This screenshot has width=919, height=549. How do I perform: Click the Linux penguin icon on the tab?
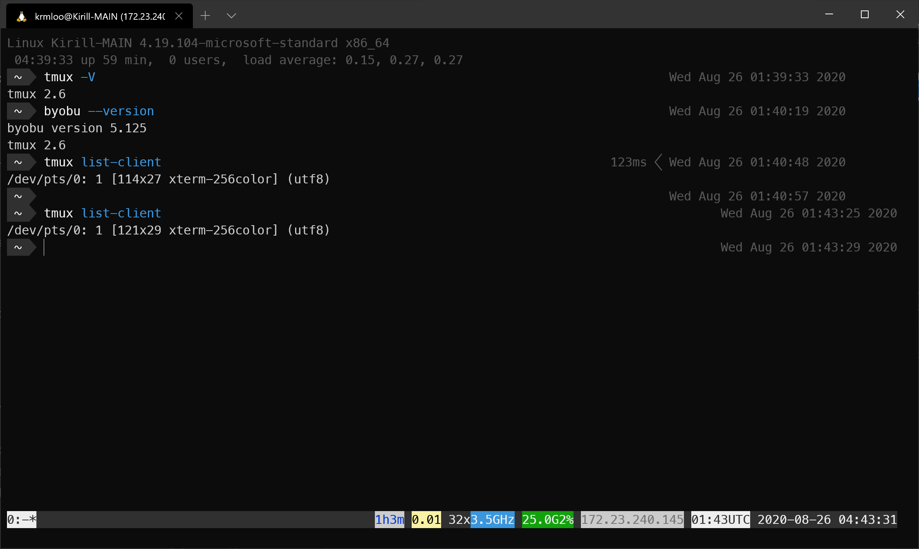(x=21, y=16)
